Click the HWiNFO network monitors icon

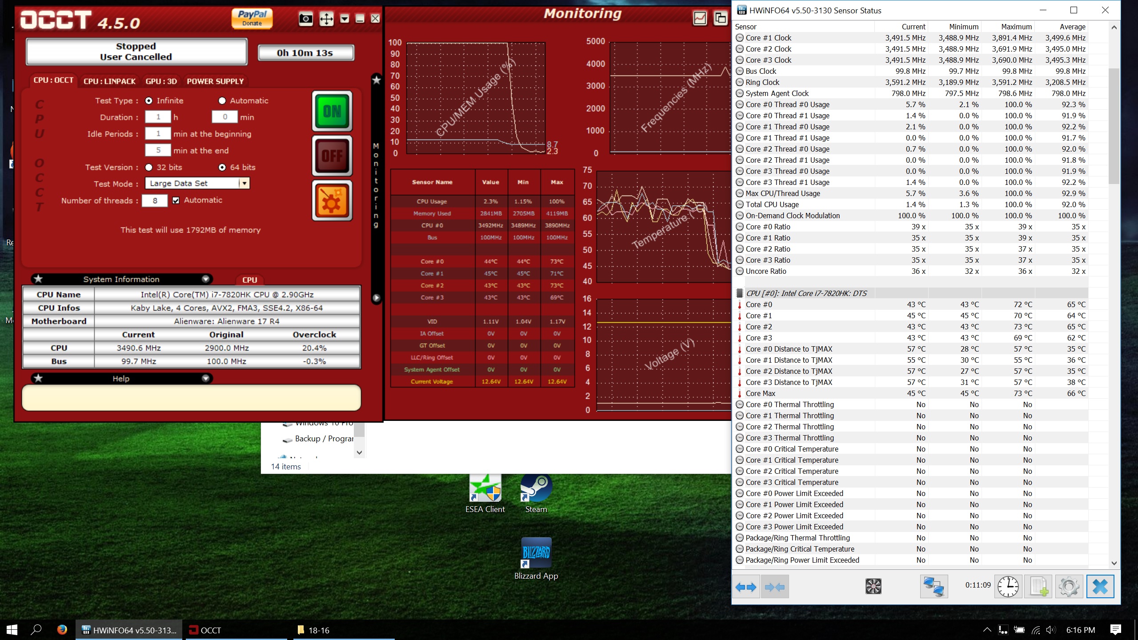pos(934,586)
